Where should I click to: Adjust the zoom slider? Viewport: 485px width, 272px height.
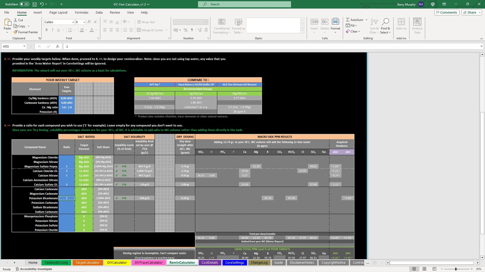pyautogui.click(x=456, y=269)
